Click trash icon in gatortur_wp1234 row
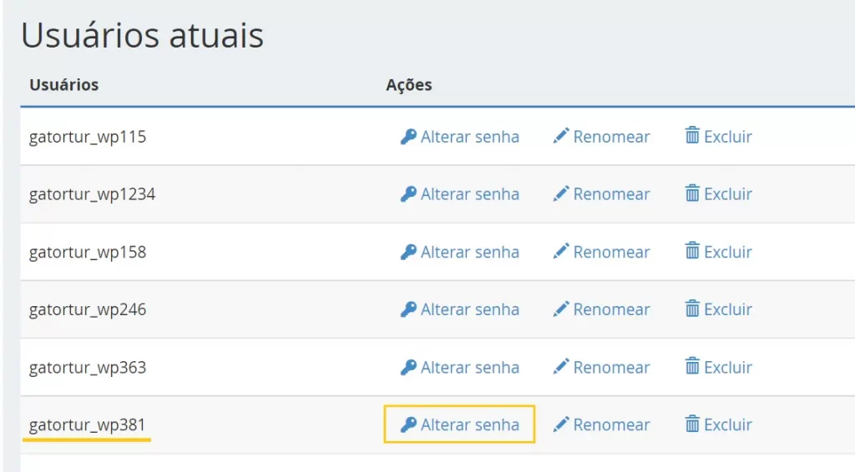 (x=692, y=193)
